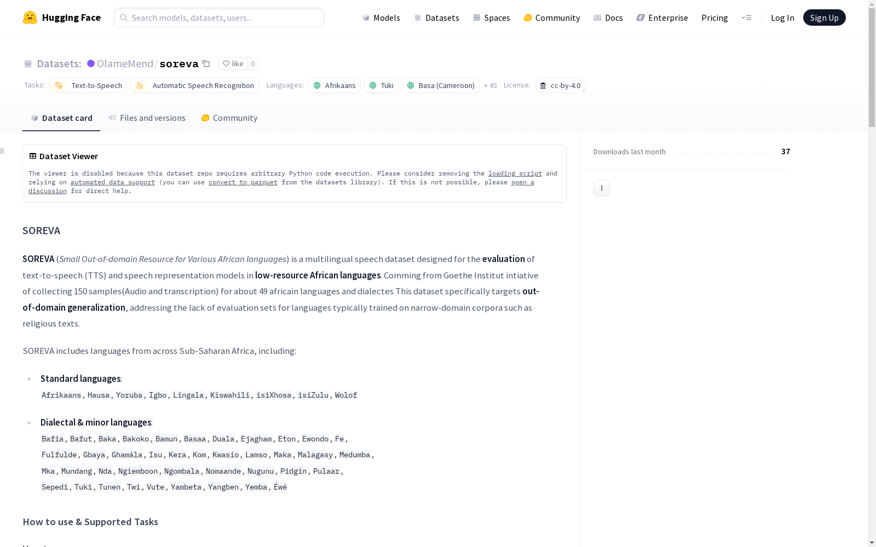Image resolution: width=876 pixels, height=547 pixels.
Task: Click the globe icon next to Afrikaans
Action: (317, 85)
